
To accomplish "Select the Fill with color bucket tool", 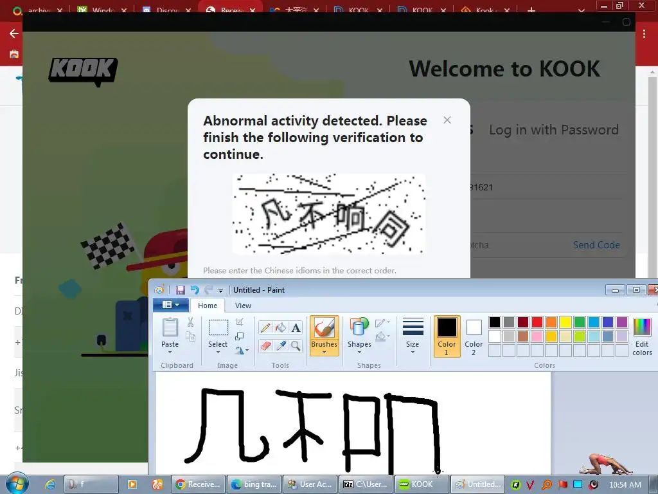I will point(280,327).
